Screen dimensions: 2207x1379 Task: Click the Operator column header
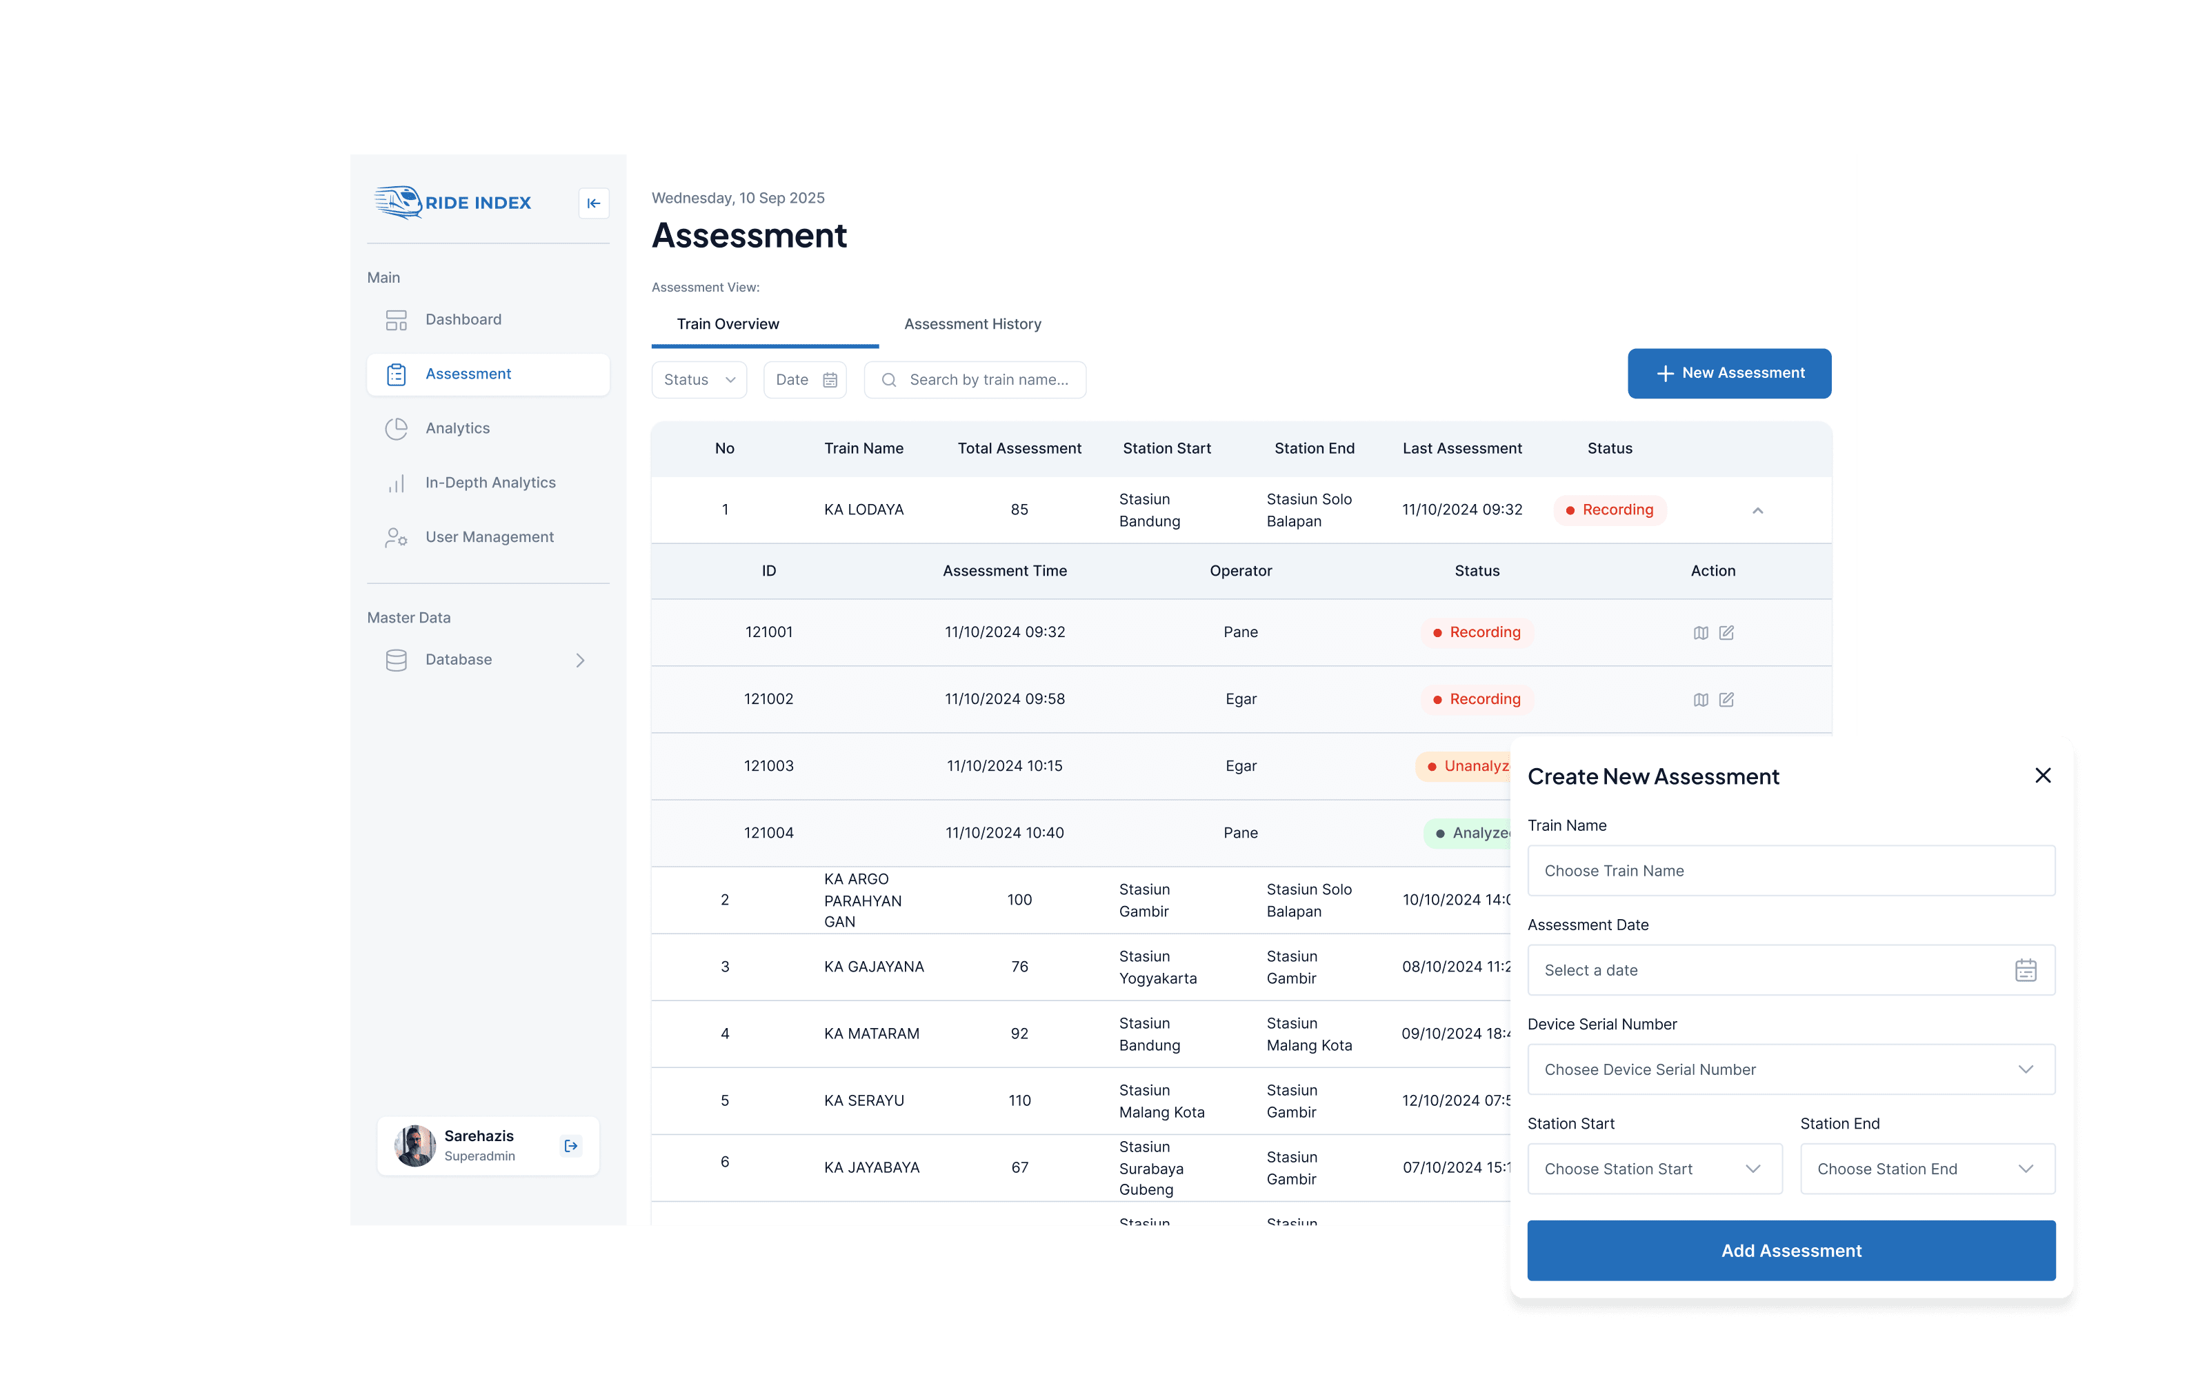click(x=1240, y=571)
